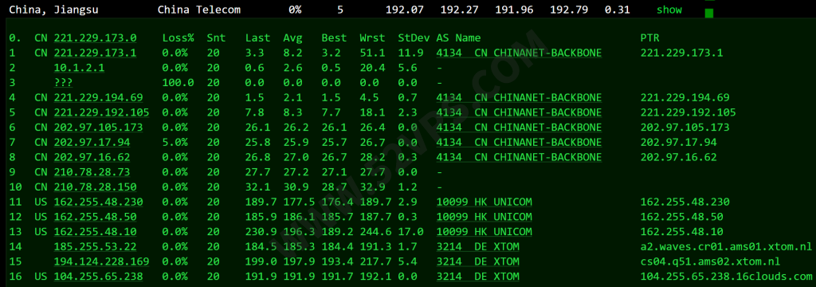Select worst value 192.79 in the summary row
This screenshot has height=287, width=816.
[x=568, y=10]
